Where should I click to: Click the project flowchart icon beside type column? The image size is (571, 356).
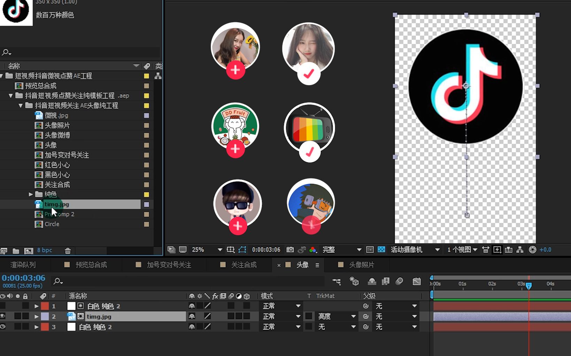158,76
